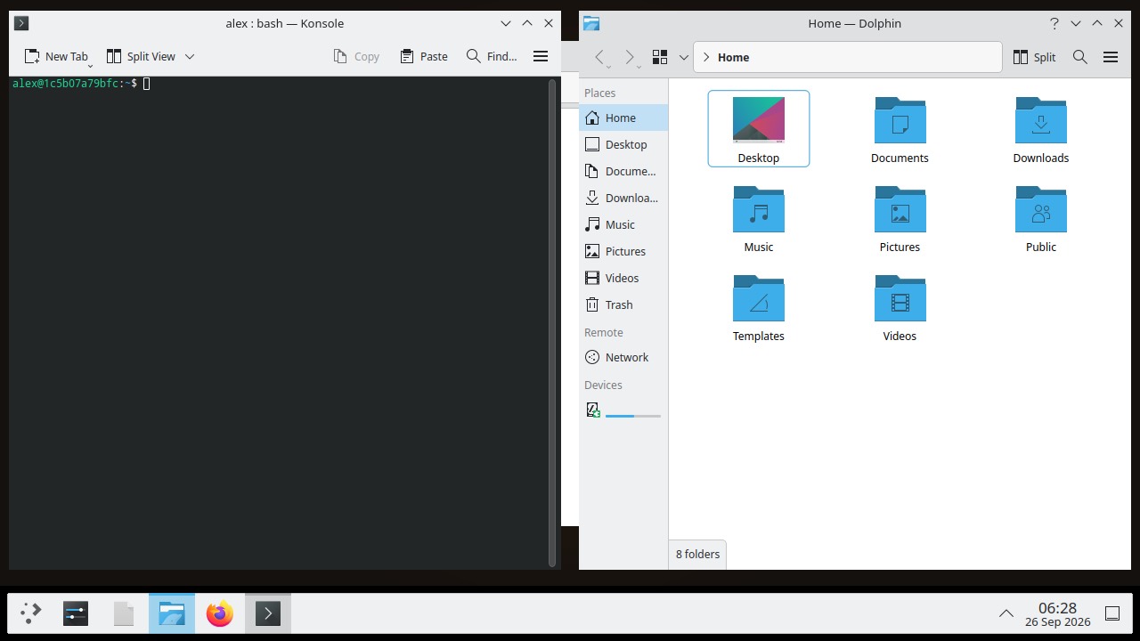1140x641 pixels.
Task: Go back in Dolphin
Action: (600, 57)
